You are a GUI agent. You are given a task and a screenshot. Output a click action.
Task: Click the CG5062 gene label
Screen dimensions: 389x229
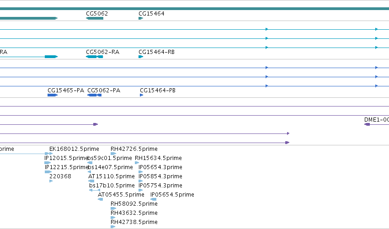point(97,14)
